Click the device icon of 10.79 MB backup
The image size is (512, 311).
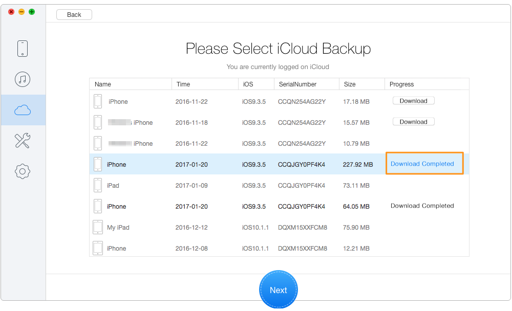98,143
